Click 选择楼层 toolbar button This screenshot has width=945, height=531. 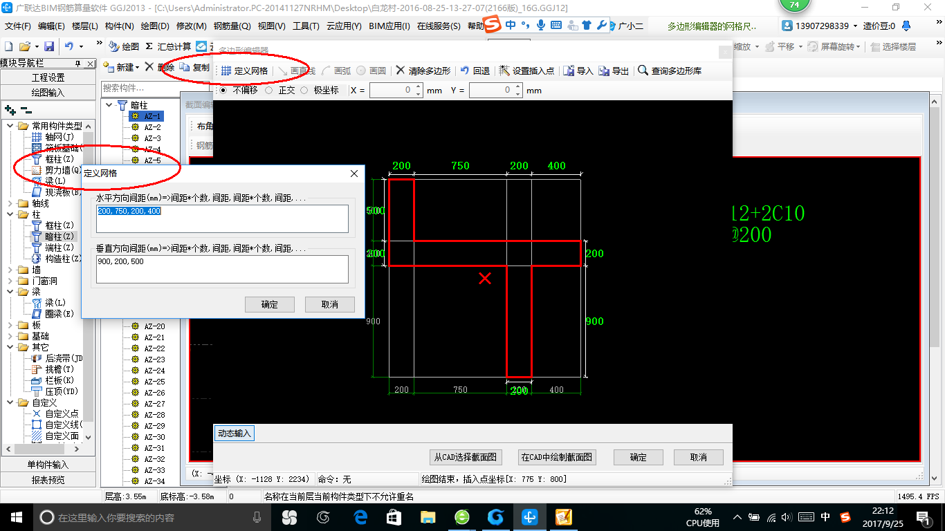[x=893, y=46]
